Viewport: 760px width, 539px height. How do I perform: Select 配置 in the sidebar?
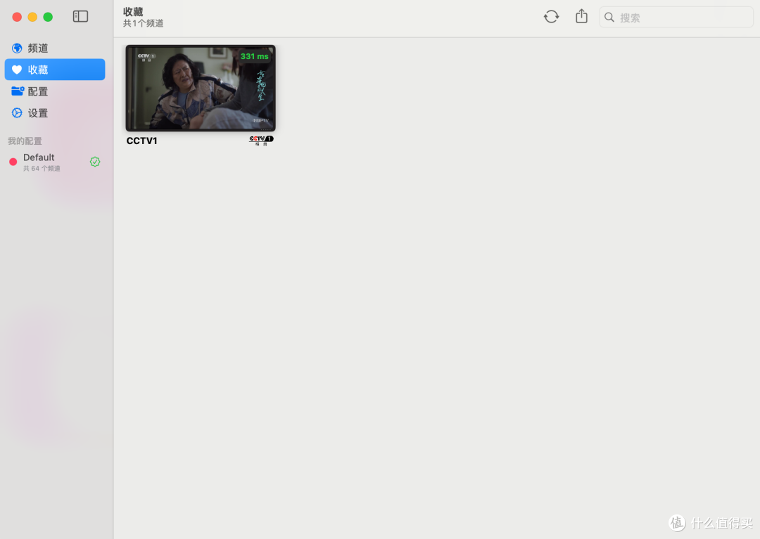pyautogui.click(x=39, y=91)
